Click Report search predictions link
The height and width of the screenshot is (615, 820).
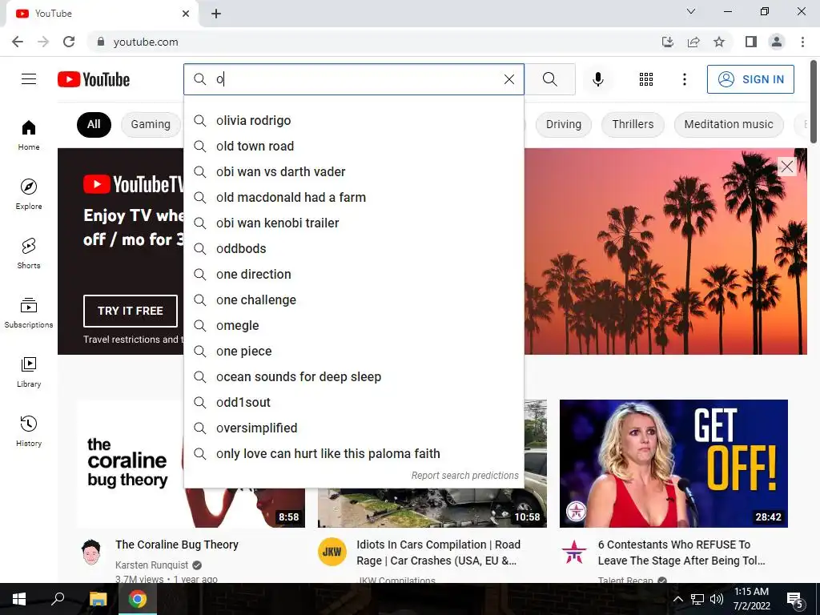(x=465, y=476)
